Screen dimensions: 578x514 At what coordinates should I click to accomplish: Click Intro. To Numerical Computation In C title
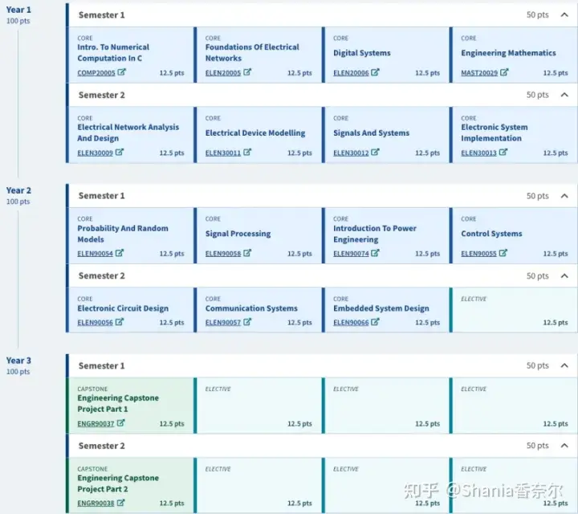(113, 53)
